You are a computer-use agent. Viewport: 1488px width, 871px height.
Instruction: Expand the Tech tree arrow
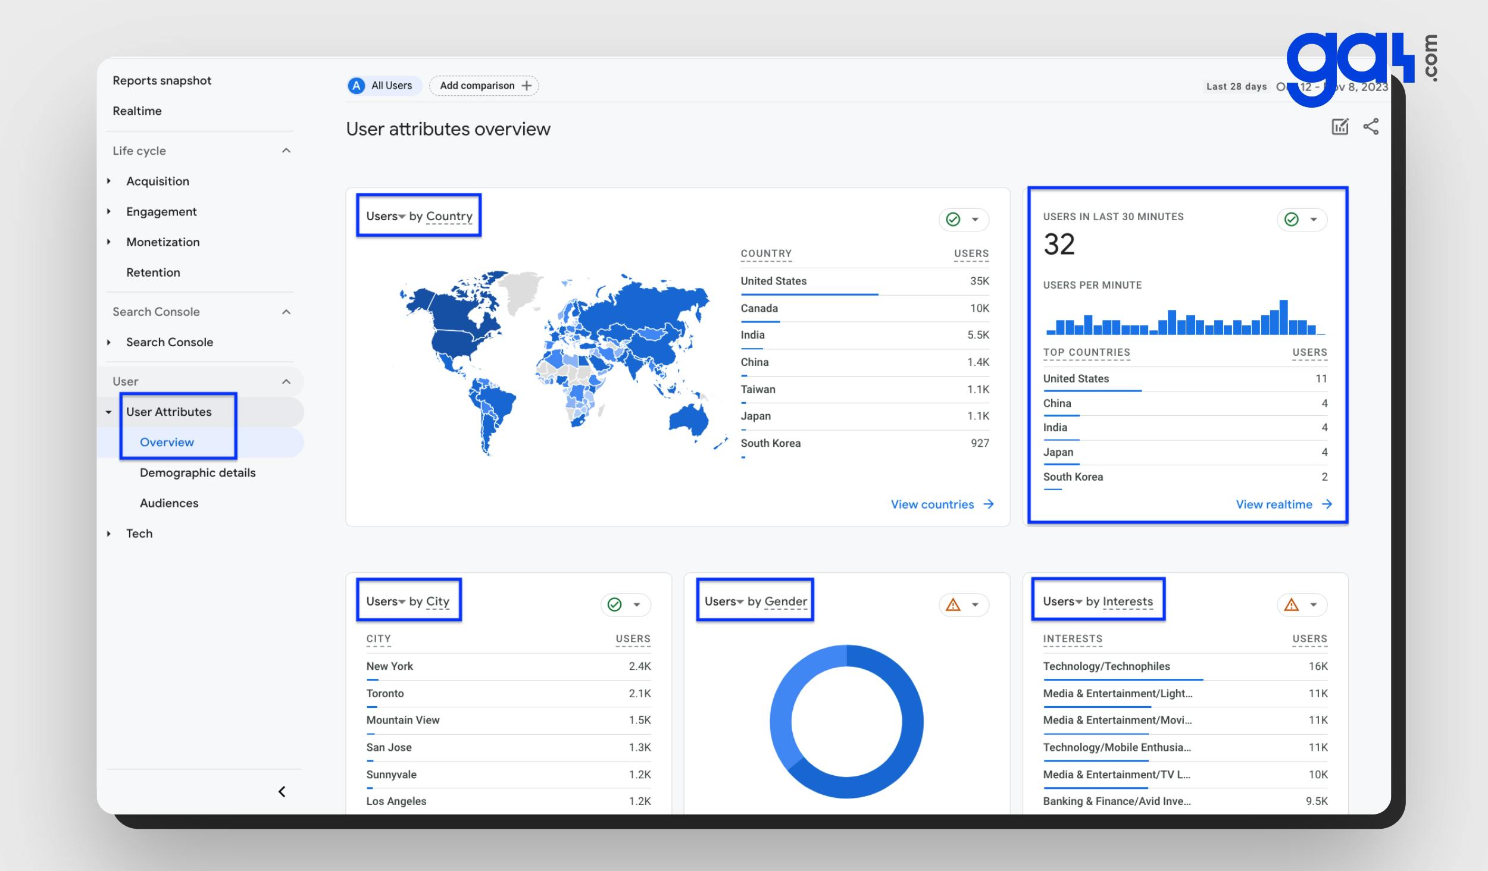[109, 534]
